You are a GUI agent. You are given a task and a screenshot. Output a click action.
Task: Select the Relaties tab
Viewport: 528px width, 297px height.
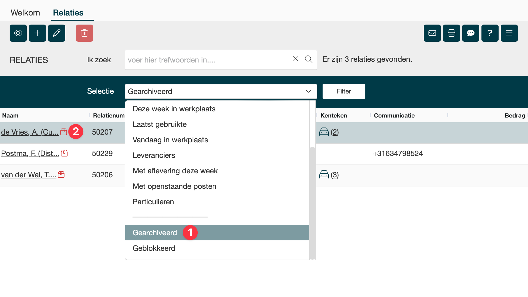point(68,13)
